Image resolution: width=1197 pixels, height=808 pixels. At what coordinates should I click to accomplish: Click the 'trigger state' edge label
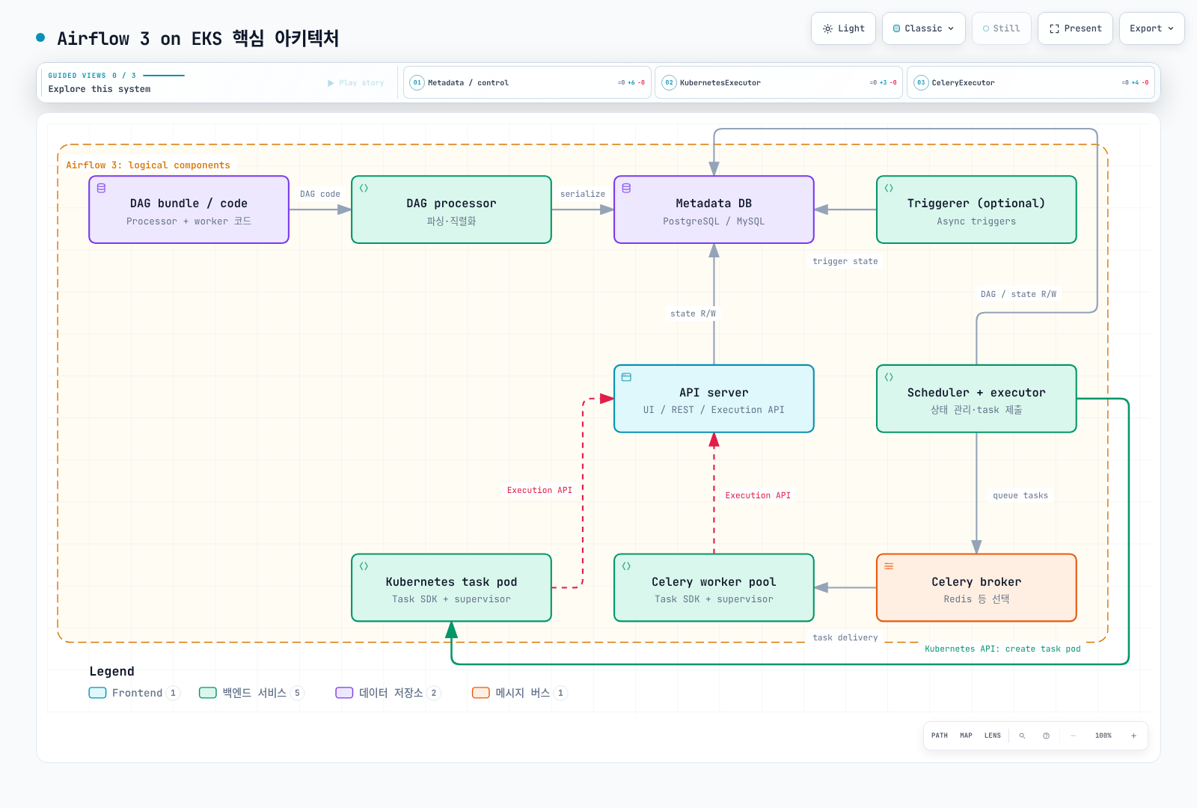(x=845, y=261)
